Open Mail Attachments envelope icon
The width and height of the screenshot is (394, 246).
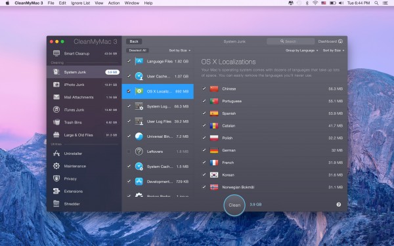(56, 97)
